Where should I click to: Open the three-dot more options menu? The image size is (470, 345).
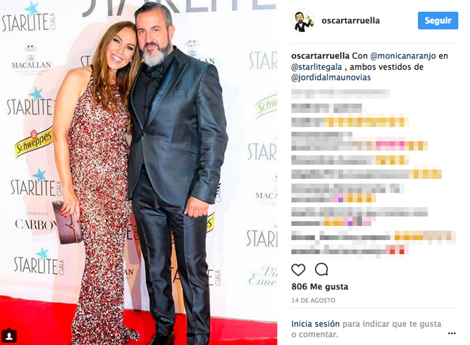(452, 333)
